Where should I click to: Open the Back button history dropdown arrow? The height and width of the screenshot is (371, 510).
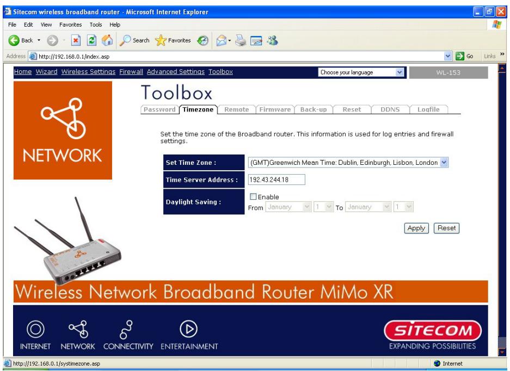pos(39,40)
